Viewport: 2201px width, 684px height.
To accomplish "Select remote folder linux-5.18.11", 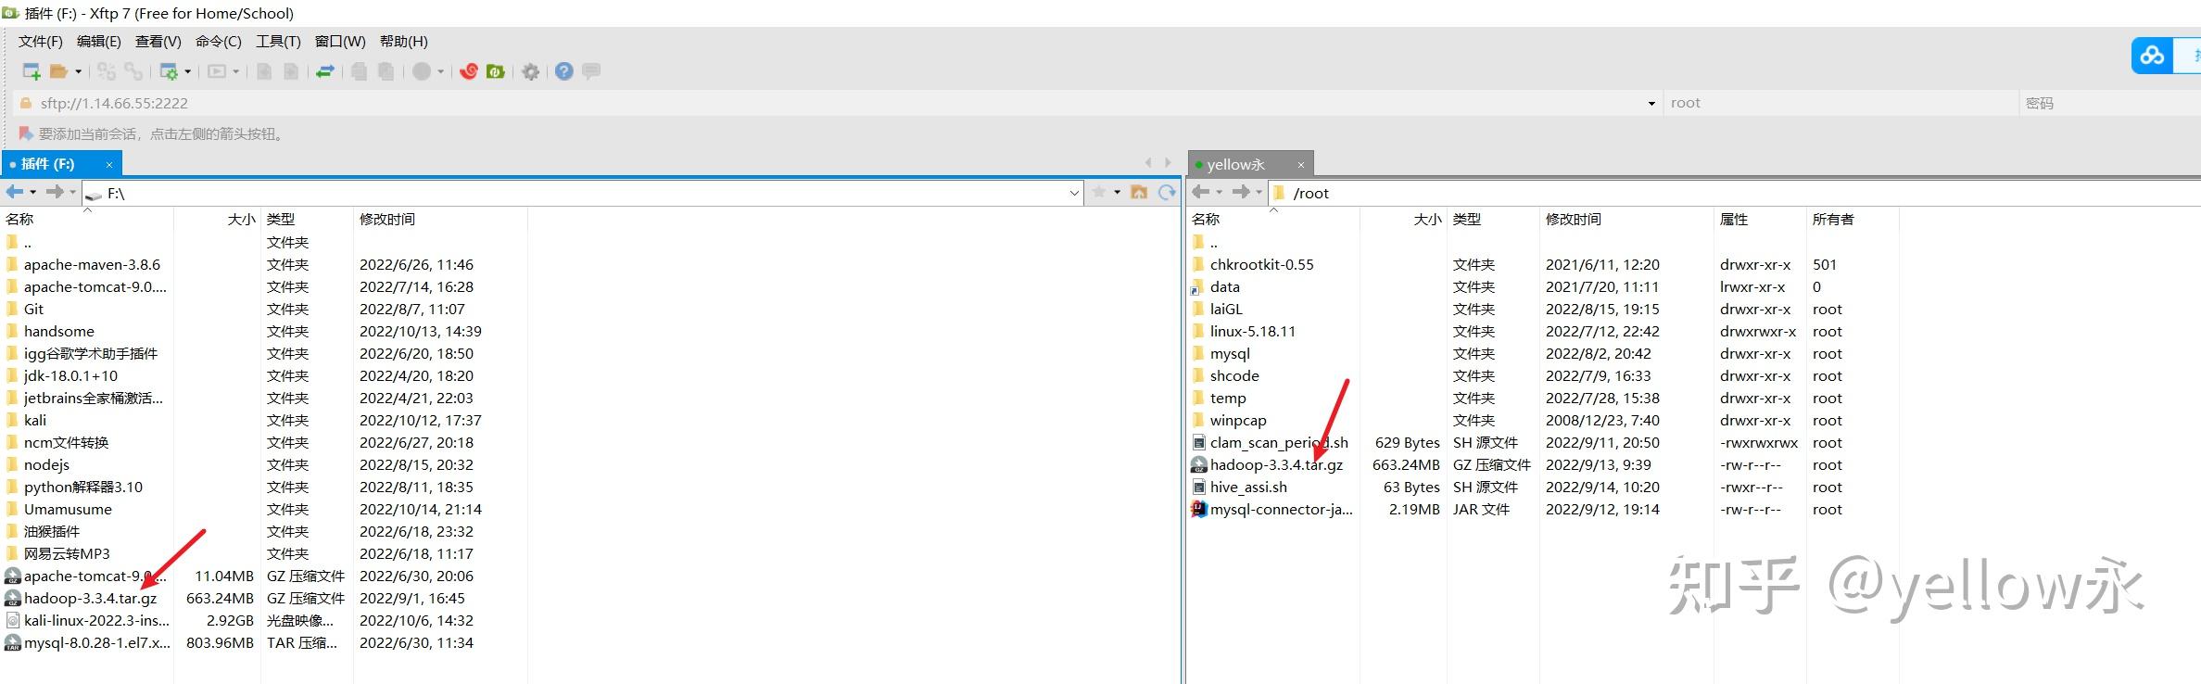I will (x=1252, y=332).
